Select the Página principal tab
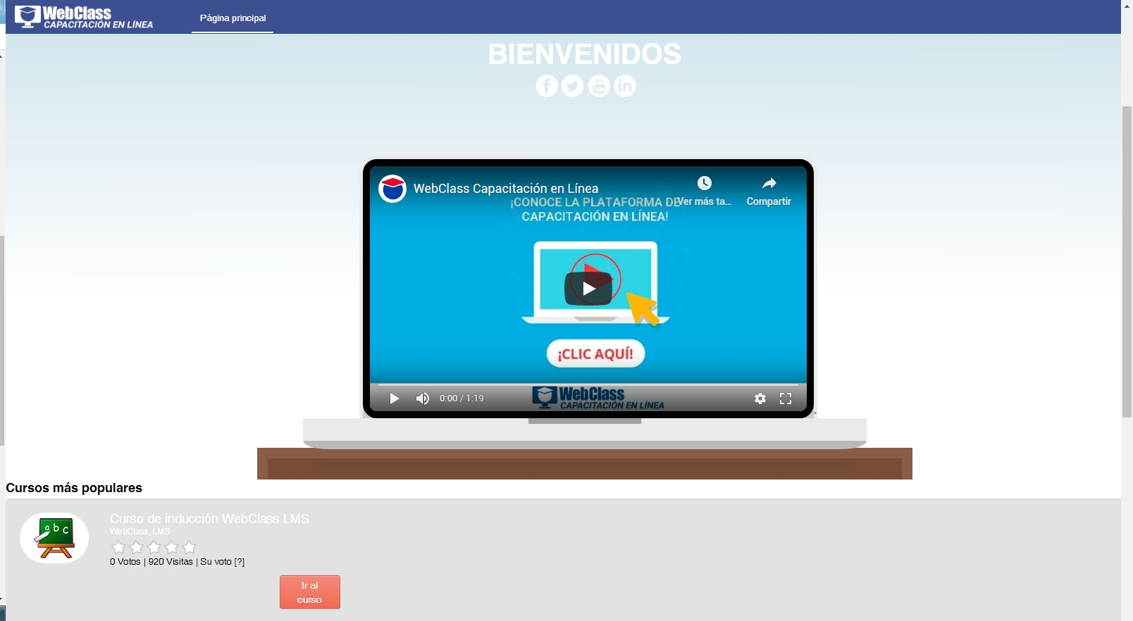The width and height of the screenshot is (1133, 621). coord(233,18)
